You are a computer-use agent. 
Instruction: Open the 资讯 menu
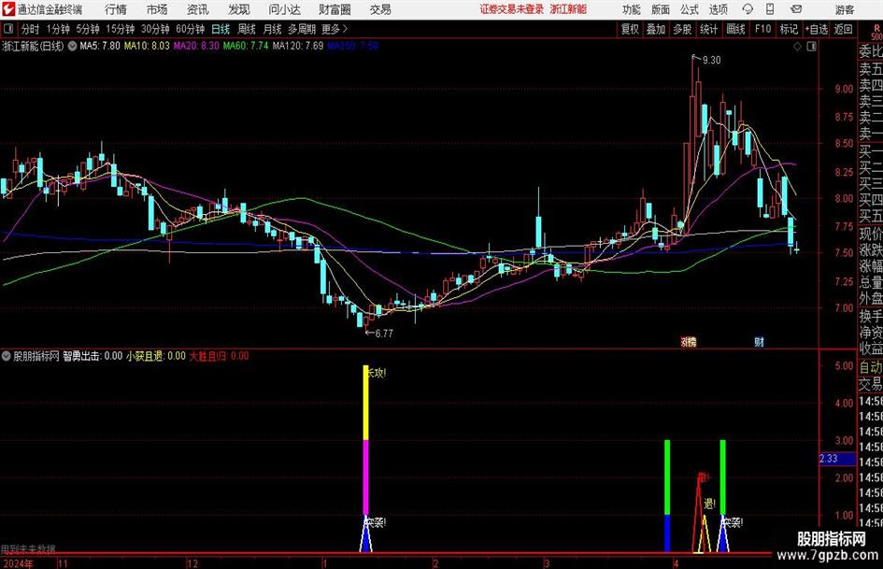(198, 9)
